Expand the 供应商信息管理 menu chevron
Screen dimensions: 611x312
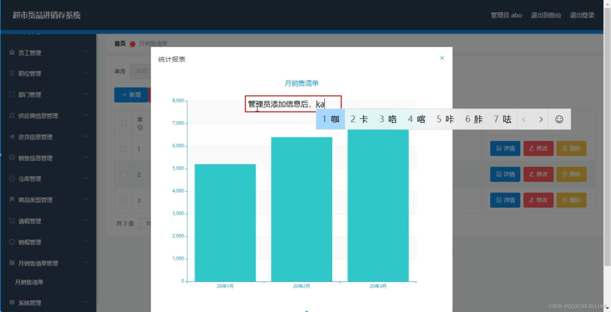(86, 115)
